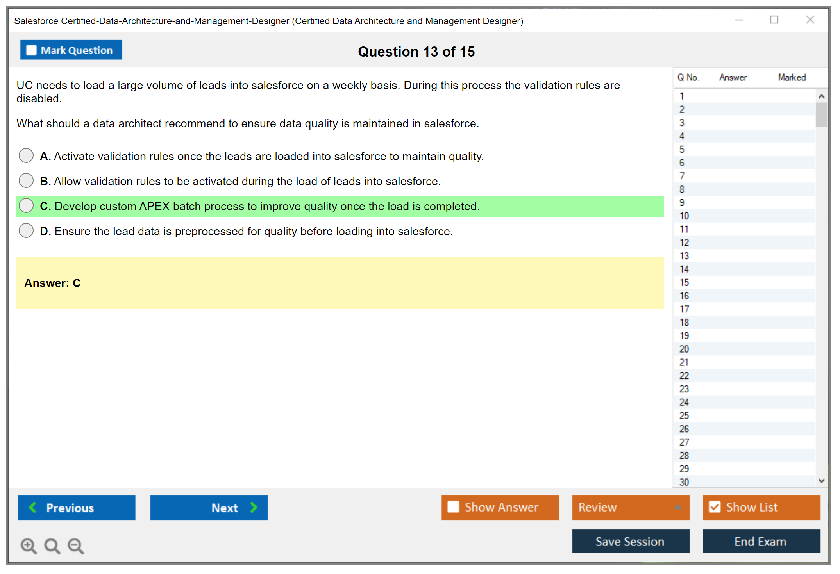Open the Review dropdown menu

[x=630, y=507]
